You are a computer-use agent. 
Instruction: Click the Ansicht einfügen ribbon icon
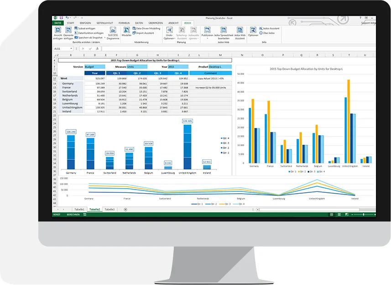click(x=58, y=30)
